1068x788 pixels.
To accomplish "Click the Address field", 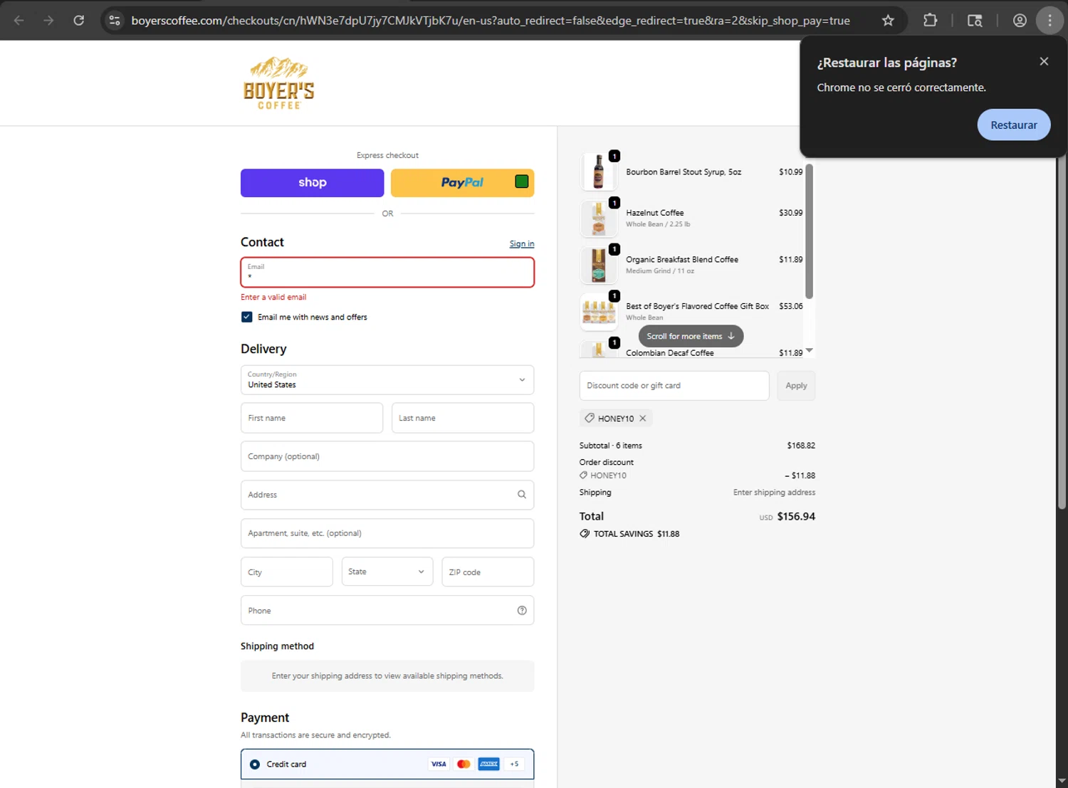I will pyautogui.click(x=387, y=495).
